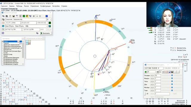Click the name database icon beside the name field
This screenshot has height=107, width=191.
pyautogui.click(x=3, y=19)
